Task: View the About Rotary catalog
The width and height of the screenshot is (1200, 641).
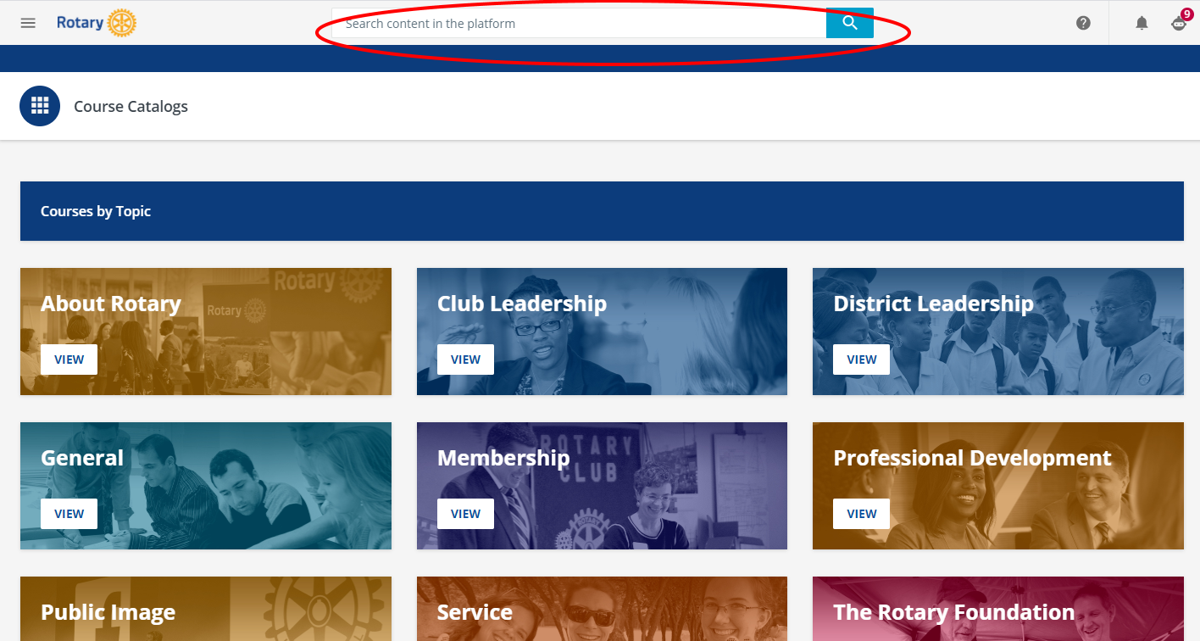Action: [x=69, y=360]
